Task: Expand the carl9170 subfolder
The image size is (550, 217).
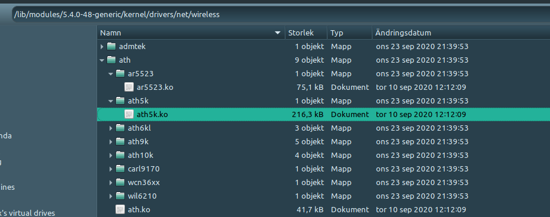Action: click(x=111, y=169)
